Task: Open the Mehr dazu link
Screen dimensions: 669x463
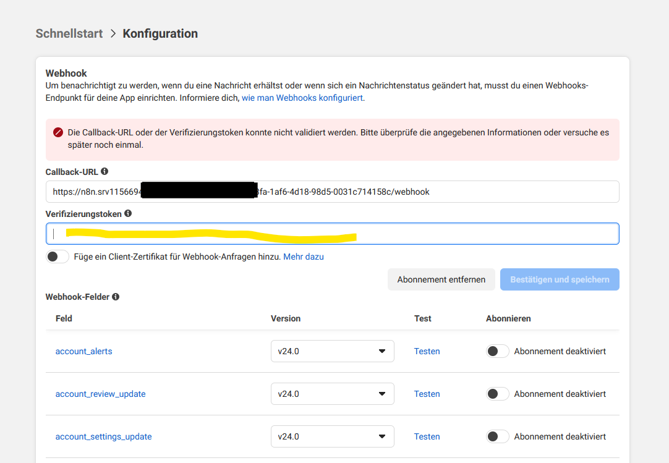Action: coord(303,257)
